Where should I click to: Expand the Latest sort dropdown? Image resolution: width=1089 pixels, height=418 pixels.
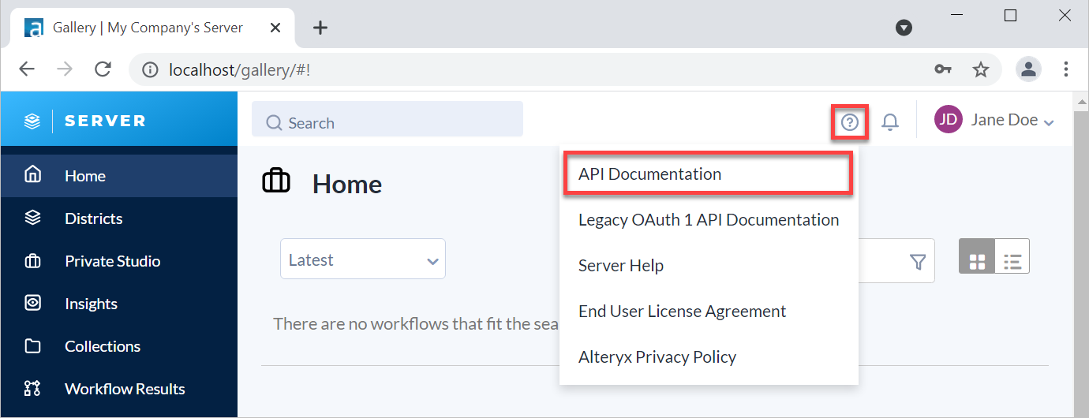click(x=363, y=259)
